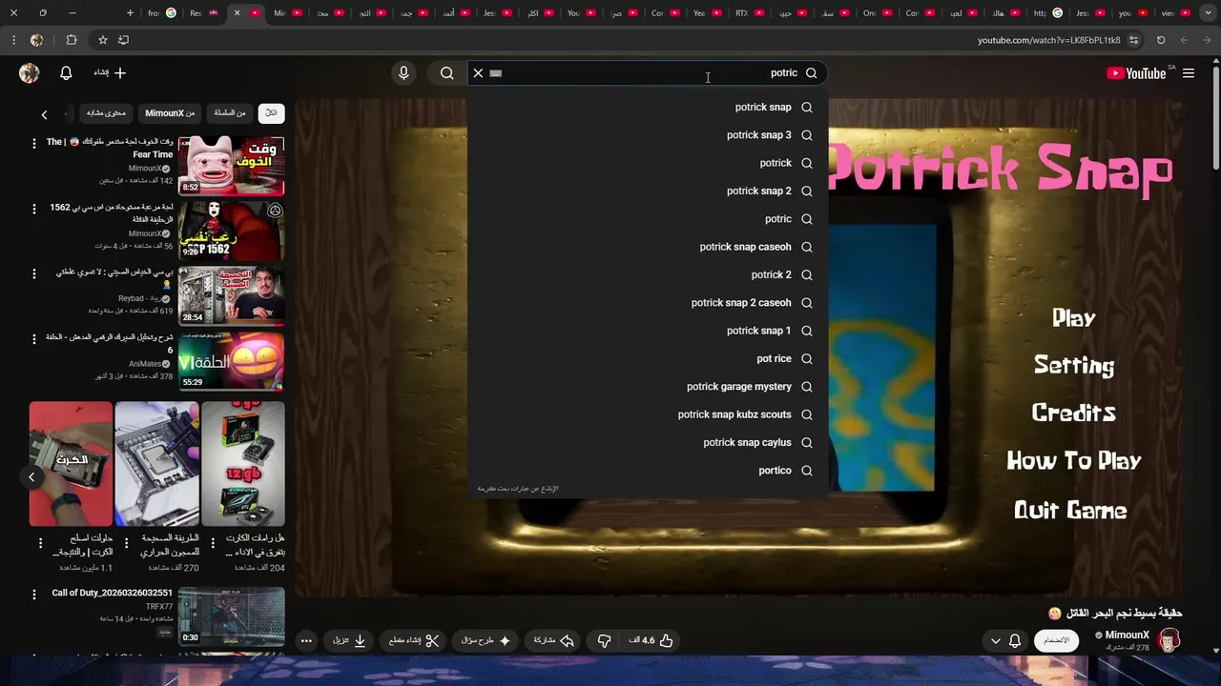Select the 'محتوى مشابه' filter chip
Screen dimensions: 1221x686
[106, 113]
